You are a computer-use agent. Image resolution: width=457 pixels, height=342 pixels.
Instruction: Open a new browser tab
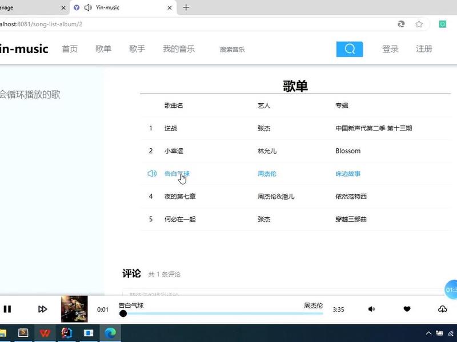tap(186, 7)
